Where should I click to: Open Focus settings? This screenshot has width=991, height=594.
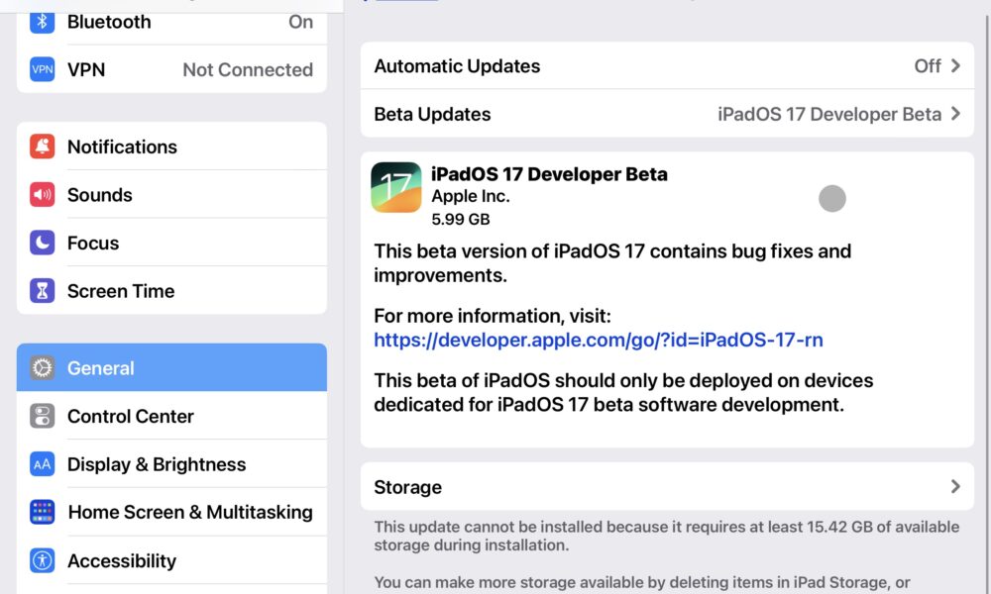click(x=171, y=243)
